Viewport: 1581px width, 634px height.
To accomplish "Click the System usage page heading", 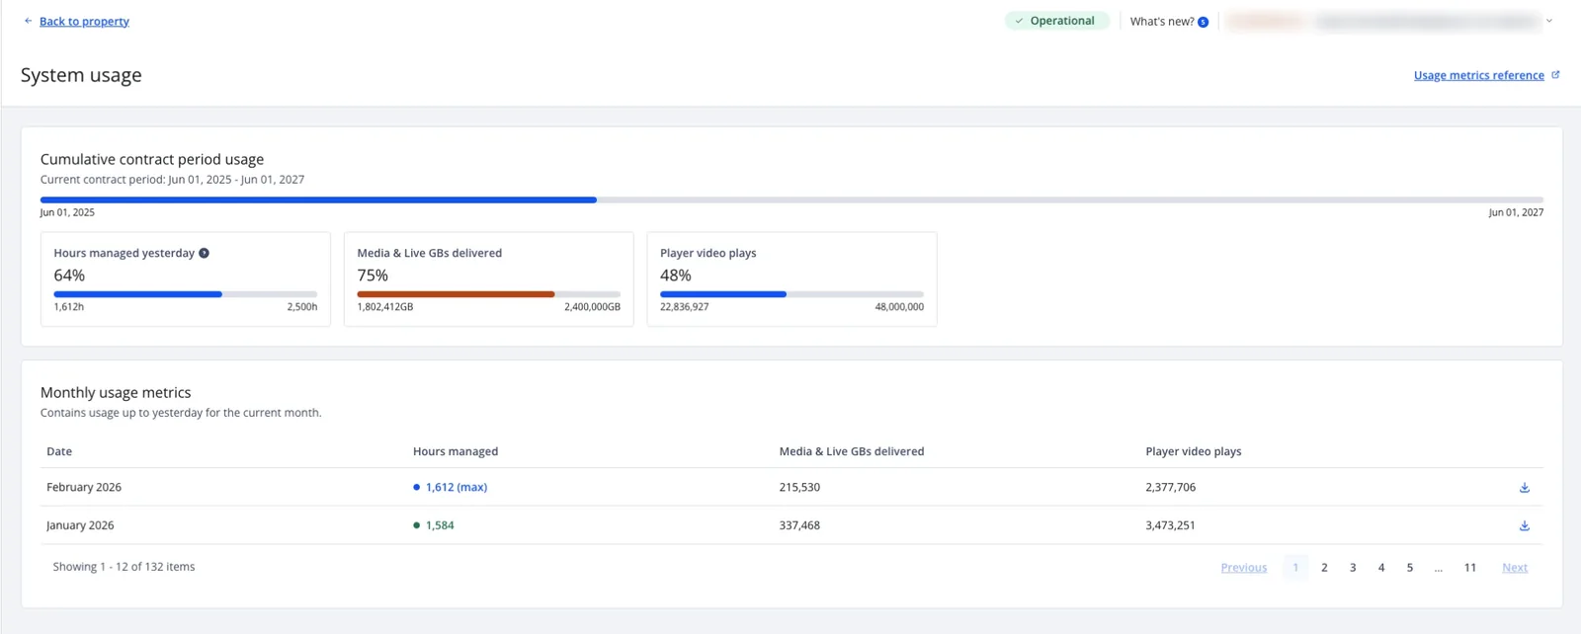I will pyautogui.click(x=81, y=75).
